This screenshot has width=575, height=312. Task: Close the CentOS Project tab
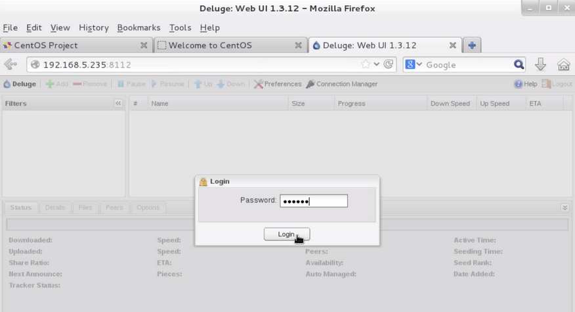tap(144, 45)
